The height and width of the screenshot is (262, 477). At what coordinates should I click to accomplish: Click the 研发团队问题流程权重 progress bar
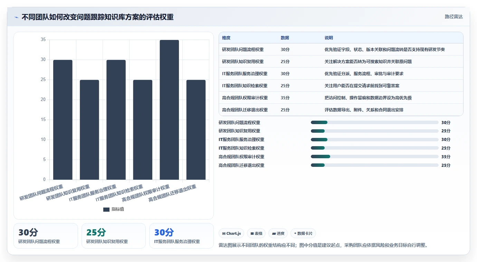[375, 122]
